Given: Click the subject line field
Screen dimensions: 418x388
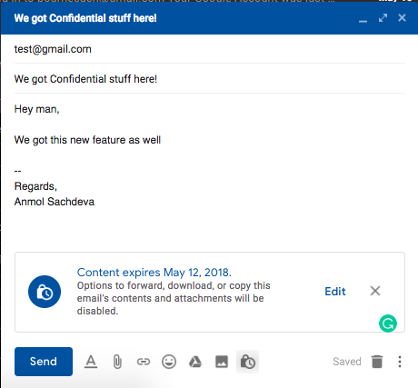Looking at the screenshot, I should (210, 79).
